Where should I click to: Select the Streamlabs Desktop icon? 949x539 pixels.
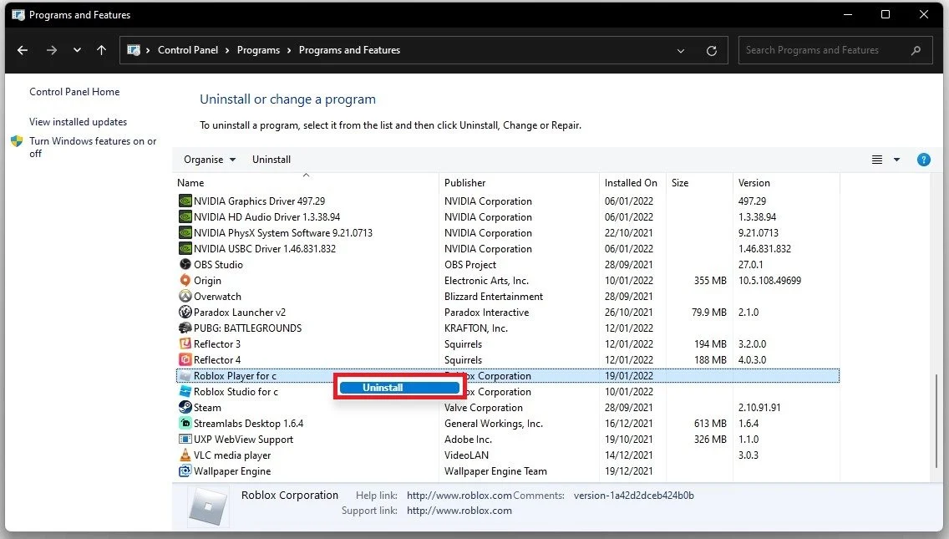coord(185,424)
